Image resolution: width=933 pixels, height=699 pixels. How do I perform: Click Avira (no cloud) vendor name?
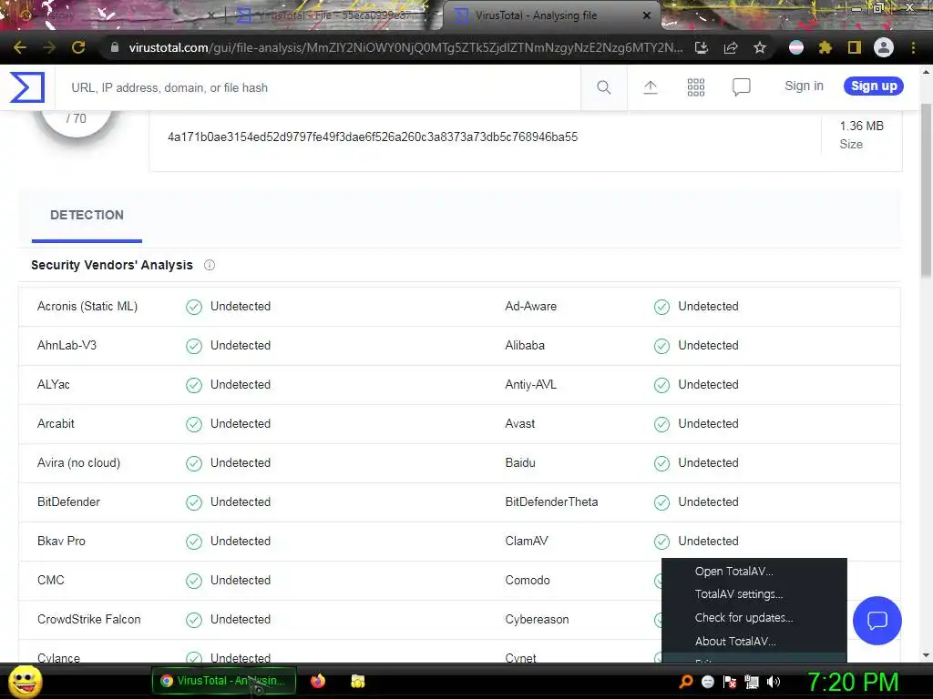pos(78,462)
